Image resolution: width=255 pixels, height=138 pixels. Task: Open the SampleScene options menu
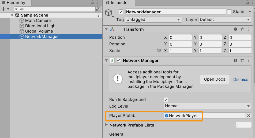(x=98, y=15)
